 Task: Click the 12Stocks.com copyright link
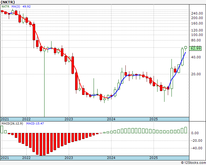coord(193,163)
